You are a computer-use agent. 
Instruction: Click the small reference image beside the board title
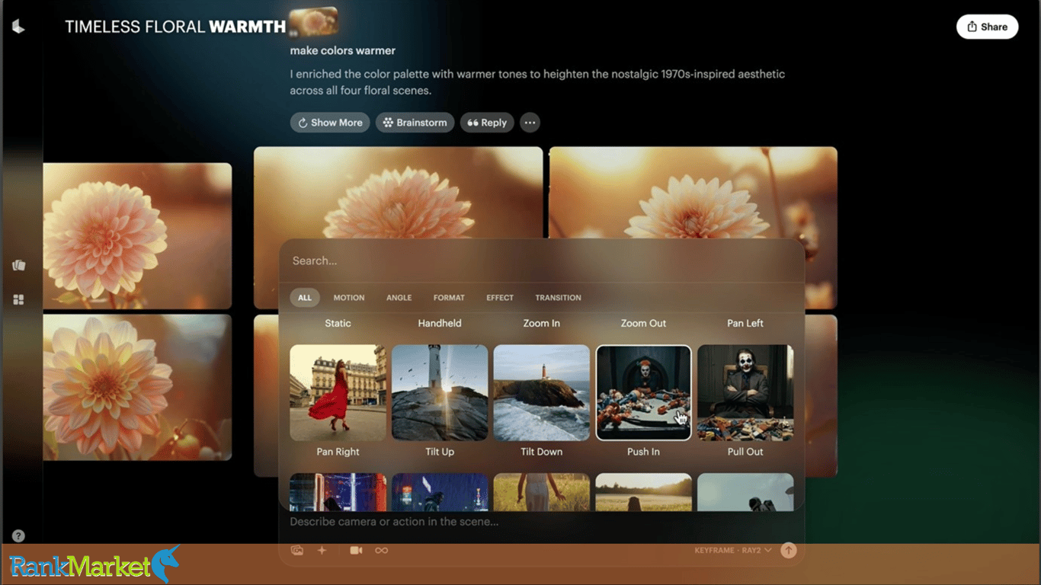[313, 21]
